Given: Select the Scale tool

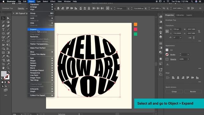Looking at the screenshot, I should [x=8, y=41].
